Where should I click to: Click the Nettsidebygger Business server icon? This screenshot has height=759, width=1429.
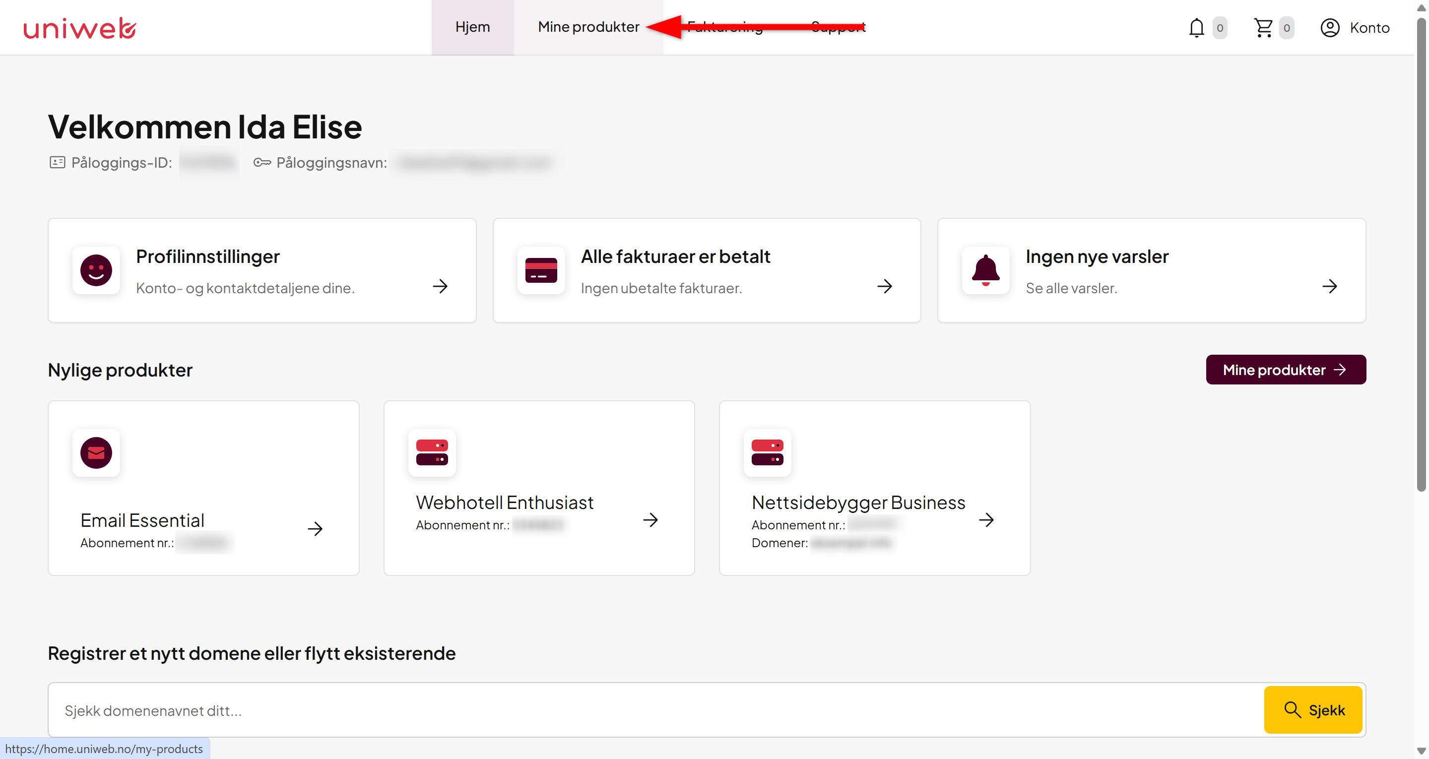click(x=767, y=453)
